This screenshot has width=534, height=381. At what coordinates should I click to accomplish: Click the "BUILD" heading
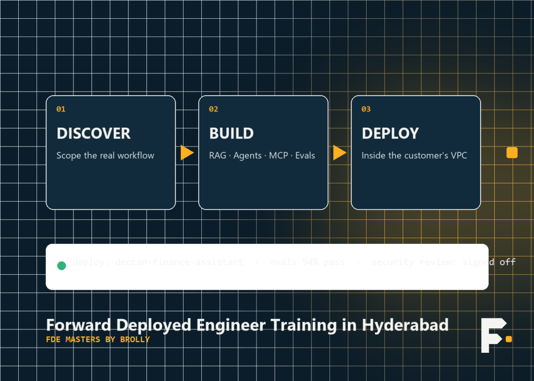tap(232, 133)
